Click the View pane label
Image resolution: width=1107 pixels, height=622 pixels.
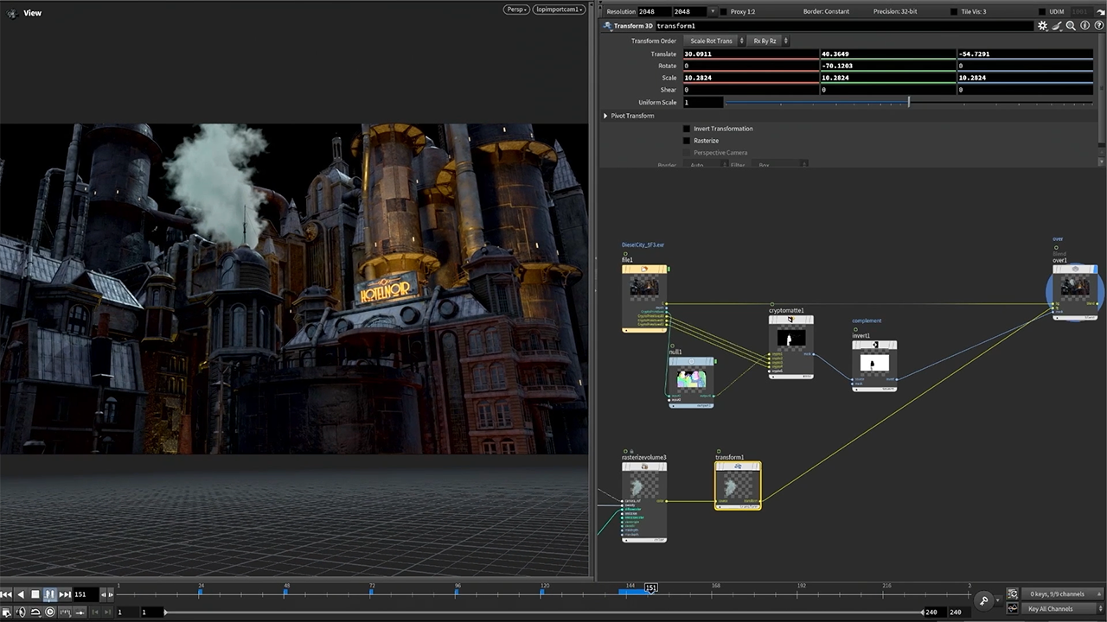pos(33,13)
